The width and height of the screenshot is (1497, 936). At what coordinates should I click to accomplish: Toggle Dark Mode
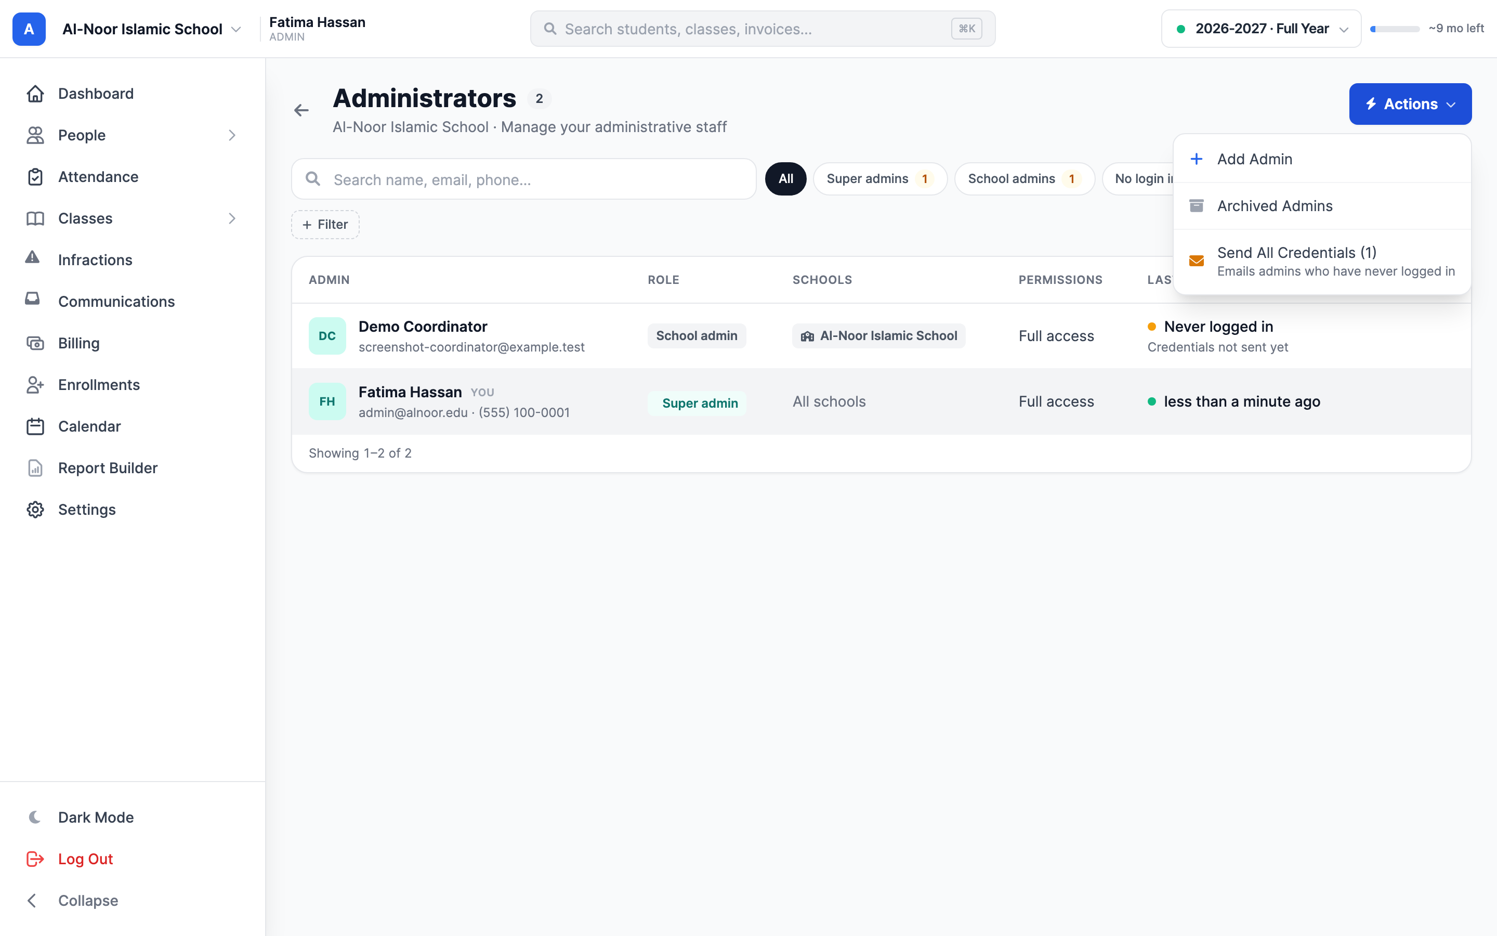coord(82,817)
